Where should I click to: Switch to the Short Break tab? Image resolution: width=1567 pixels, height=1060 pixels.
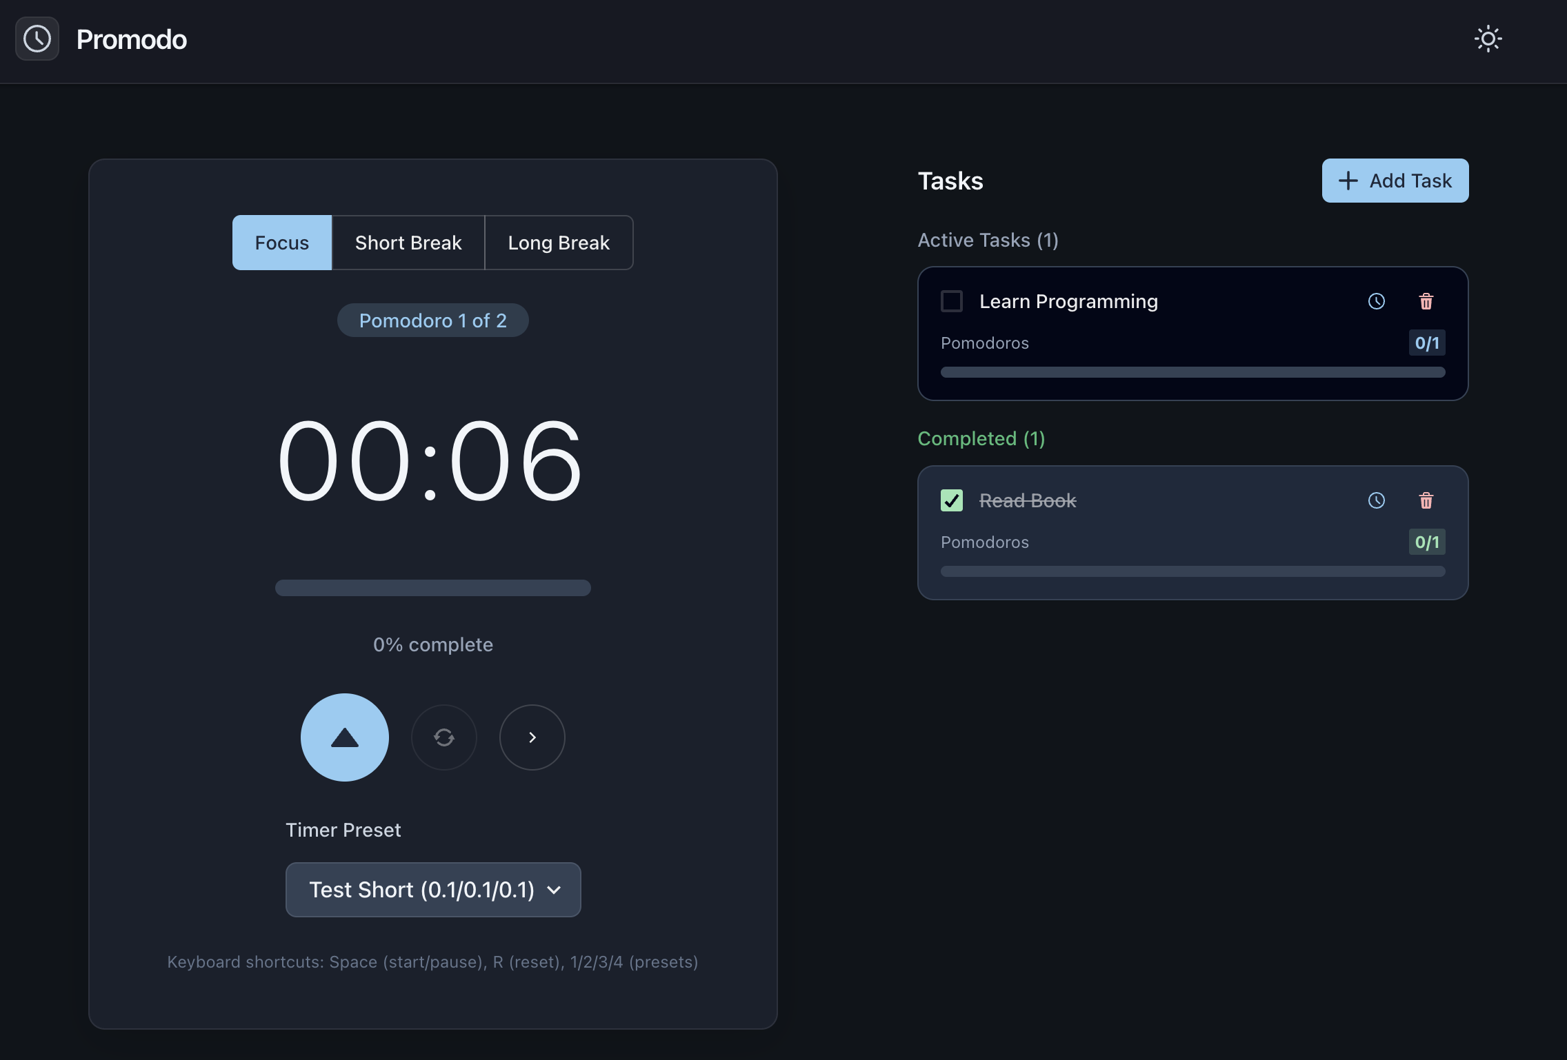coord(408,243)
